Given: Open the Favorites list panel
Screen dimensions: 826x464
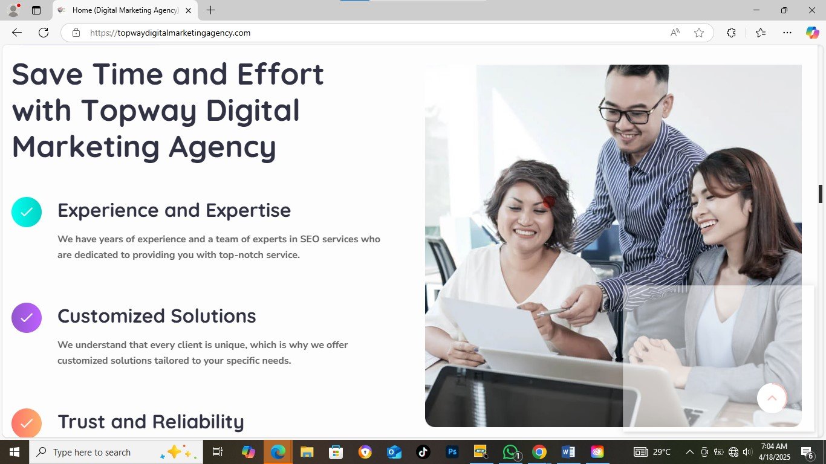Looking at the screenshot, I should (x=761, y=33).
